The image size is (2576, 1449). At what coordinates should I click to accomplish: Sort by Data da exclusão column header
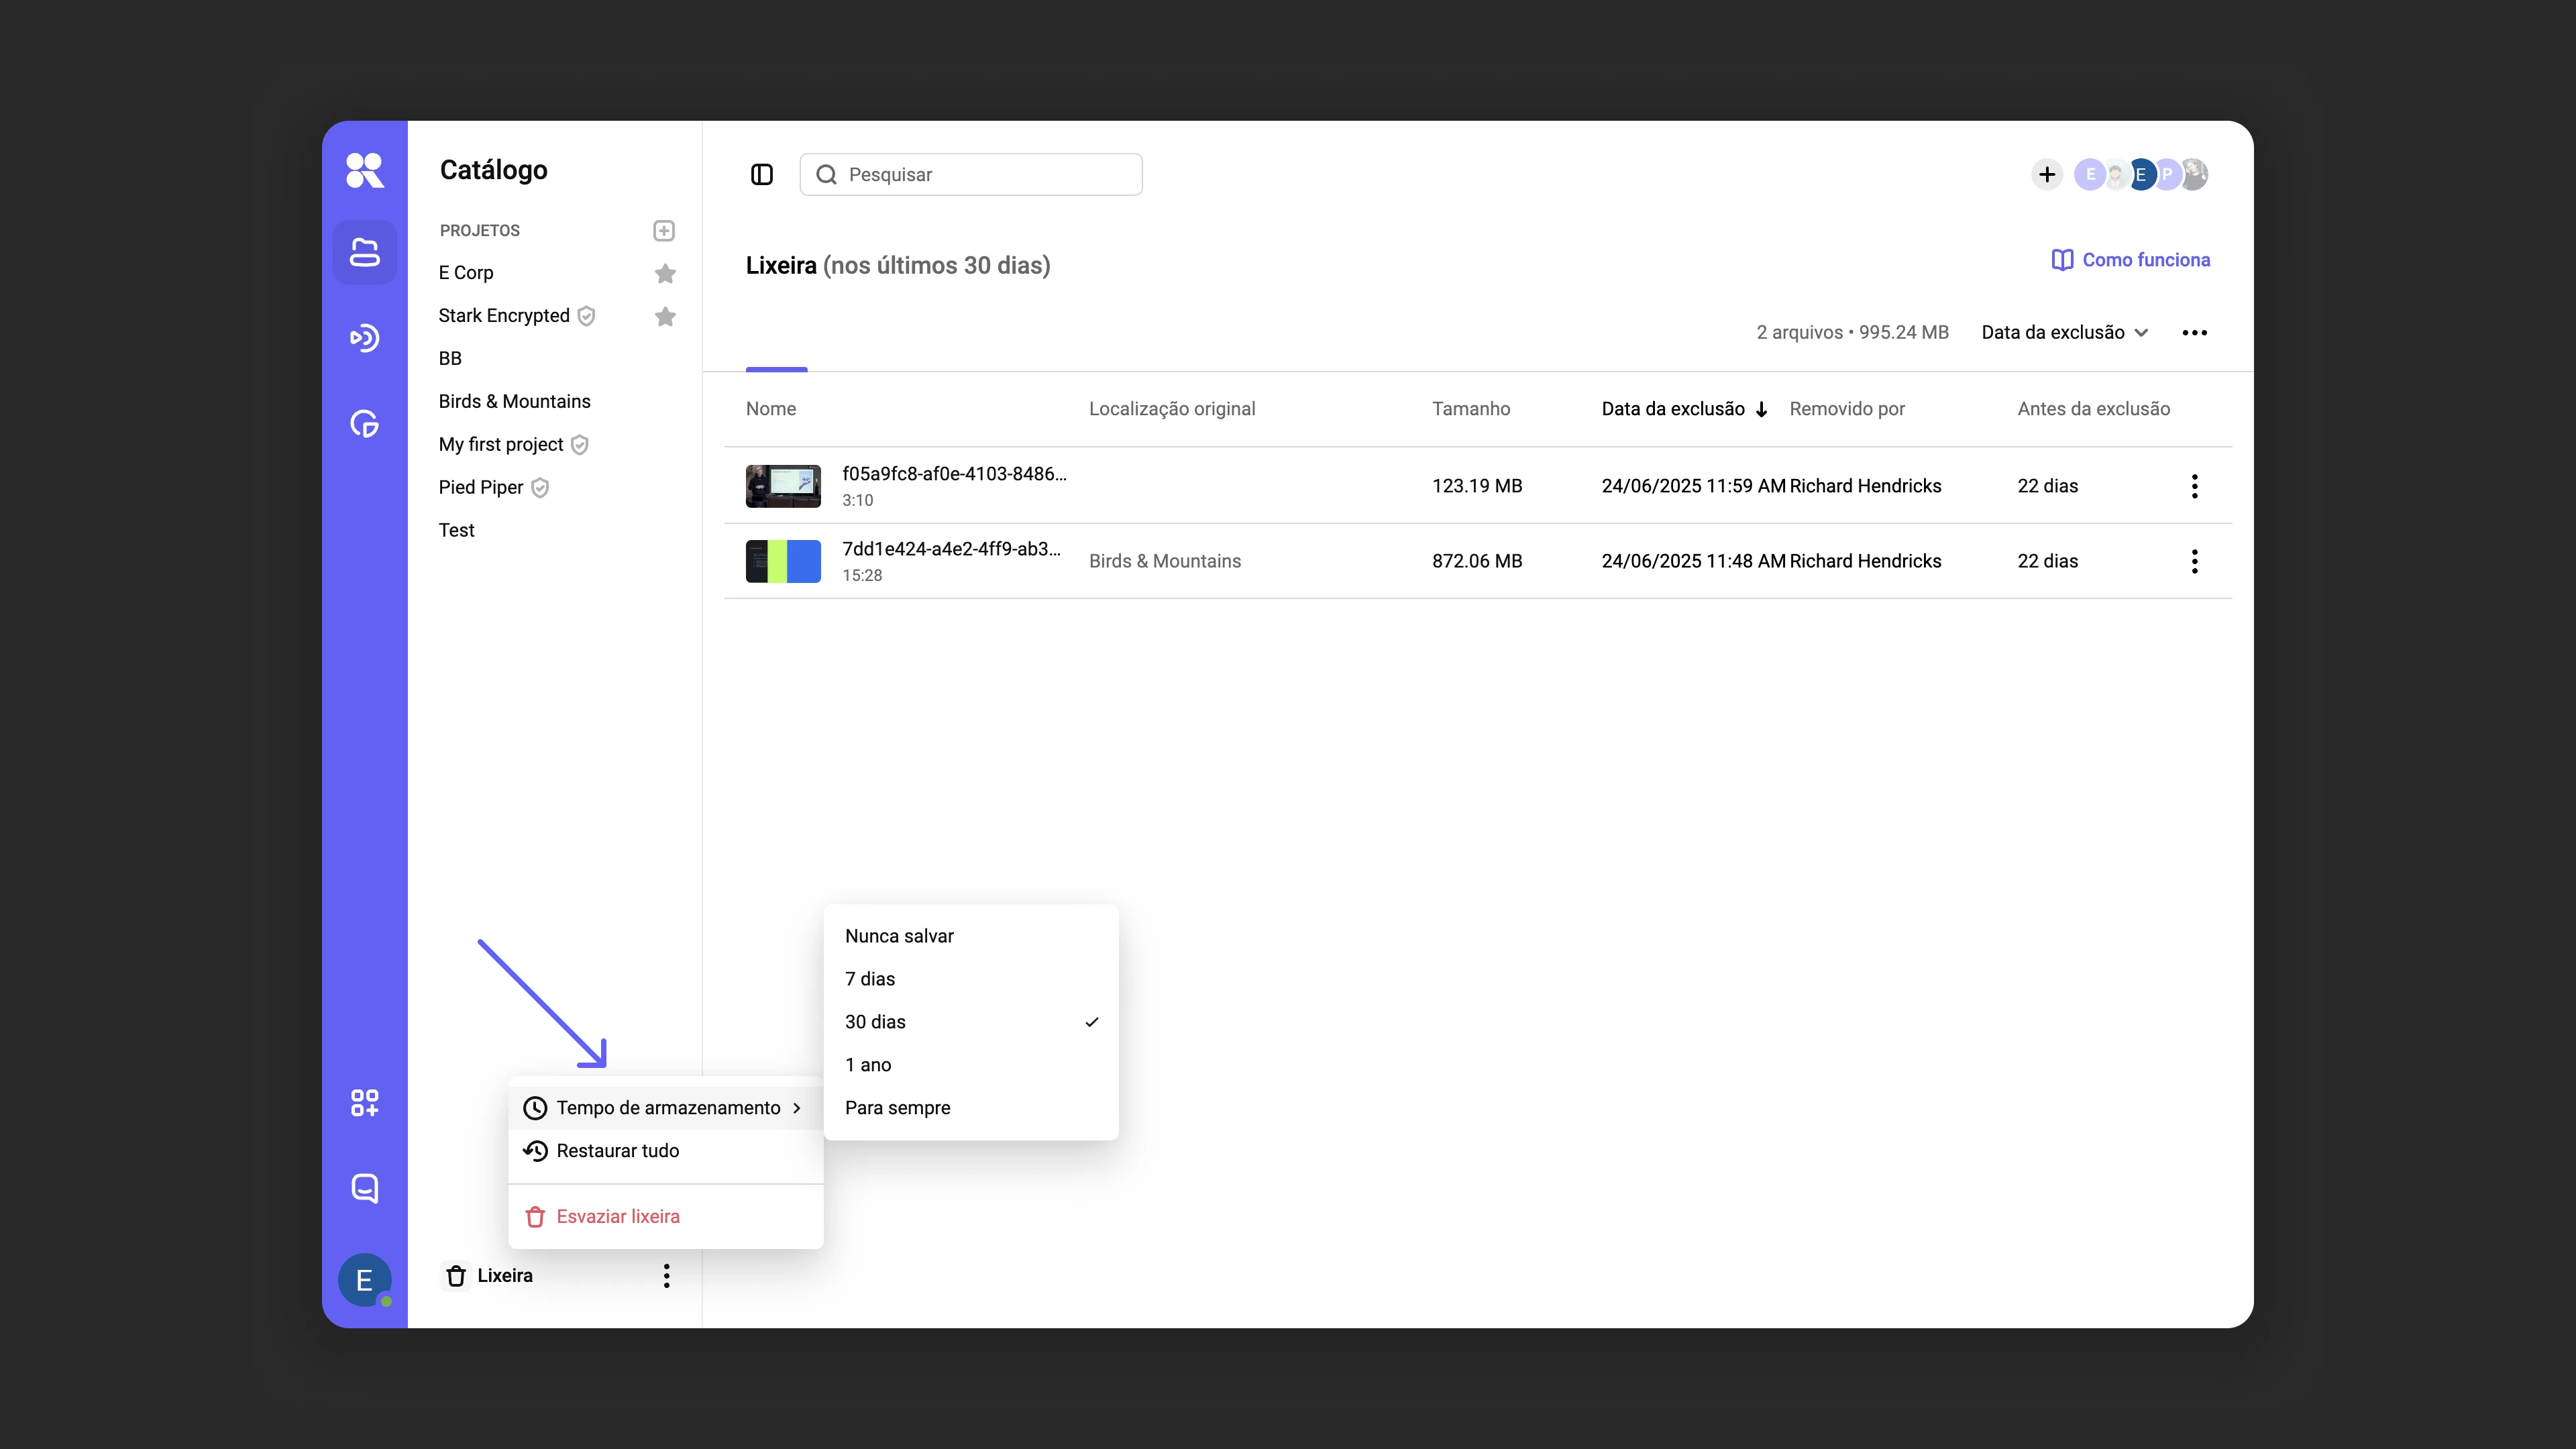pos(1685,409)
